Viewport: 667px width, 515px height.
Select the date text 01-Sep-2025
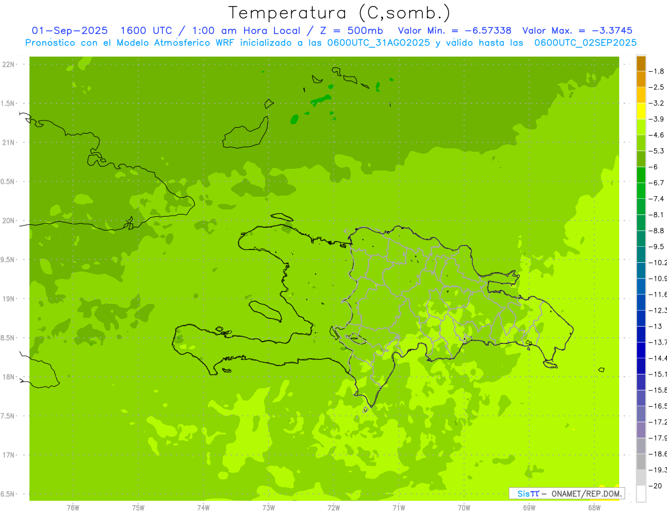70,31
